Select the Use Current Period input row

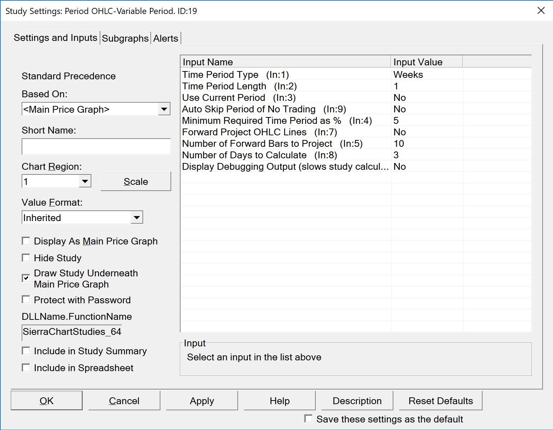coord(356,98)
